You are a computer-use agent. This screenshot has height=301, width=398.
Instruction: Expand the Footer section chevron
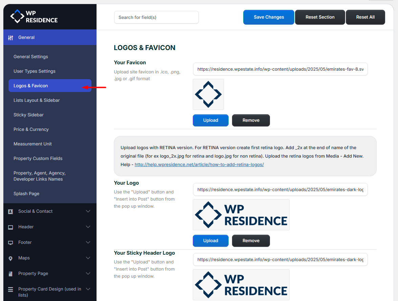coord(88,242)
